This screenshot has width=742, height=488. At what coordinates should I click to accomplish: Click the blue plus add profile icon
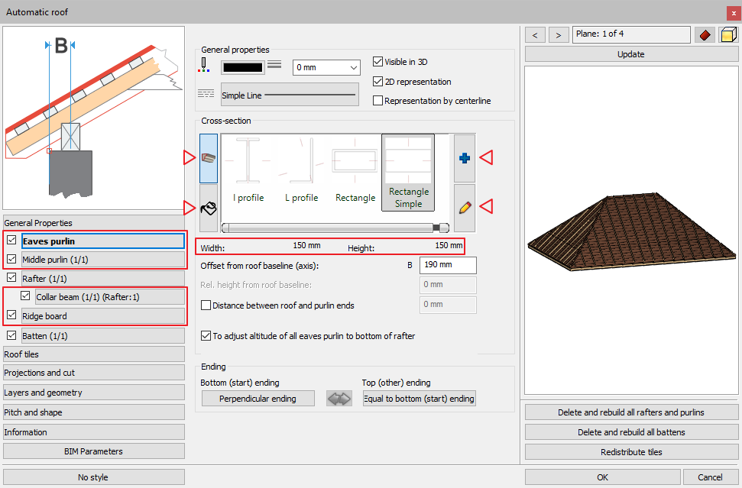coord(464,158)
